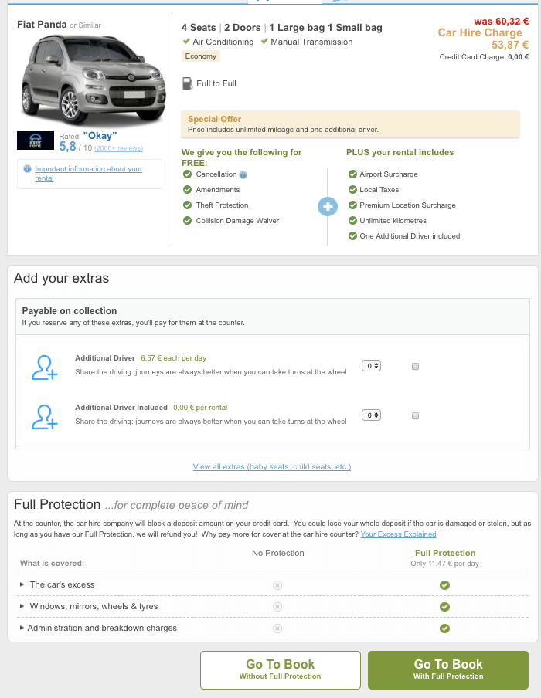This screenshot has width=541, height=698.
Task: Click the 0,00 € per rental price
Action: coord(200,408)
